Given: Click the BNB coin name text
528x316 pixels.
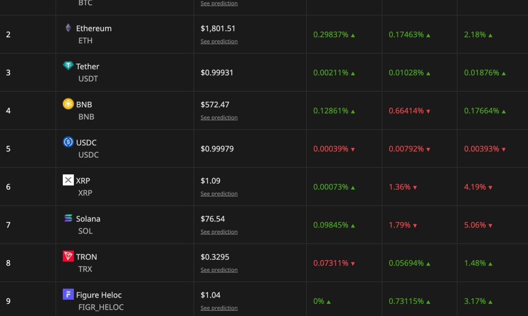Looking at the screenshot, I should (x=84, y=104).
